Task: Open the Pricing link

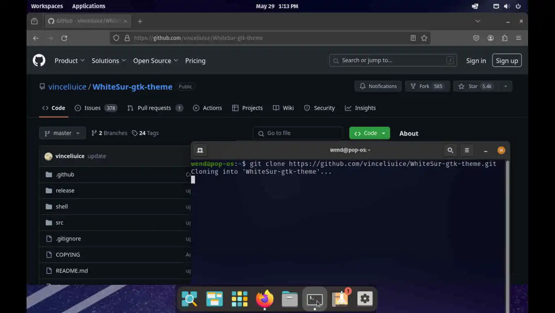Action: click(x=195, y=60)
